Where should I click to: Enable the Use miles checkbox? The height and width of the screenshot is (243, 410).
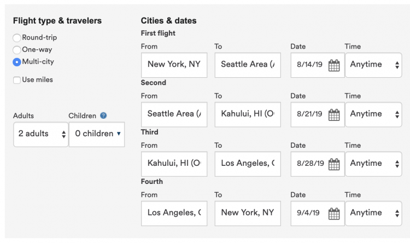click(x=17, y=80)
